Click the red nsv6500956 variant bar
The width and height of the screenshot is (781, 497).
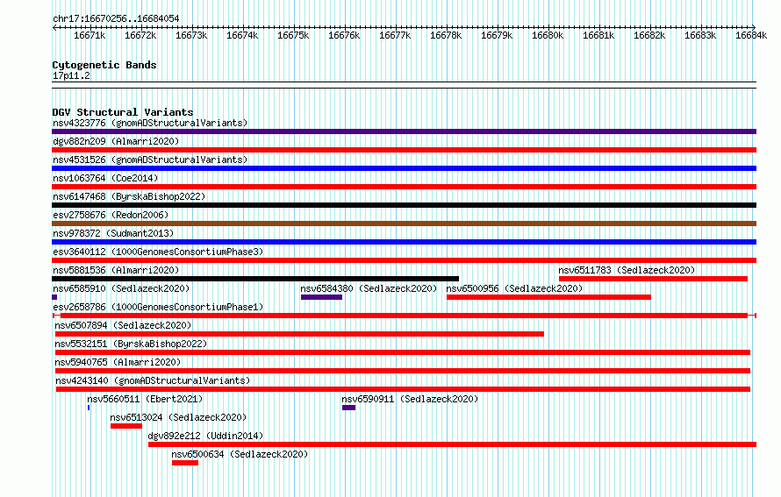click(x=548, y=297)
